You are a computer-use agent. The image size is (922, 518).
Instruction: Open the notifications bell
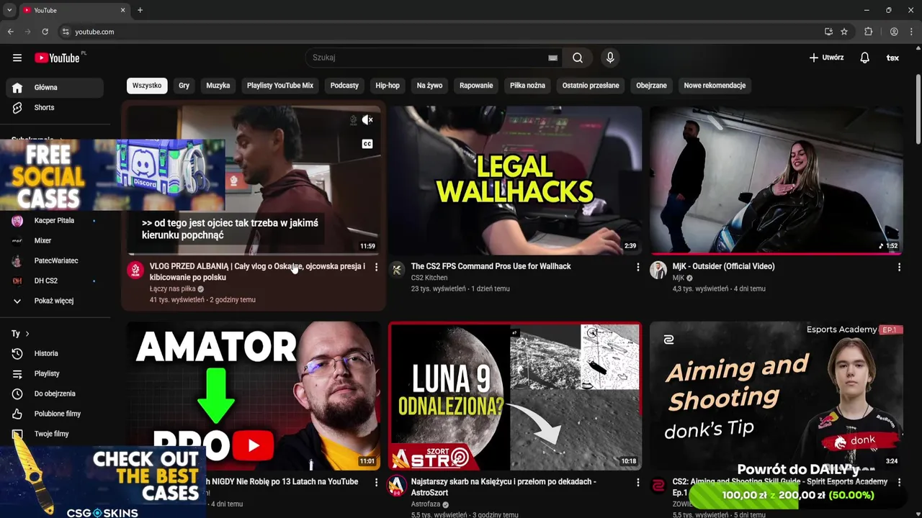[864, 58]
